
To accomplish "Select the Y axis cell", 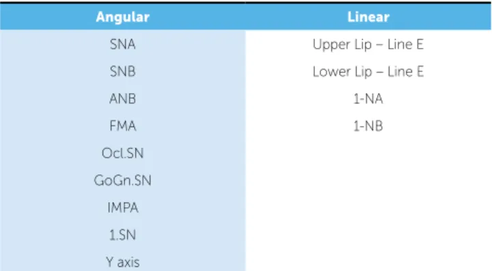I will (x=123, y=260).
